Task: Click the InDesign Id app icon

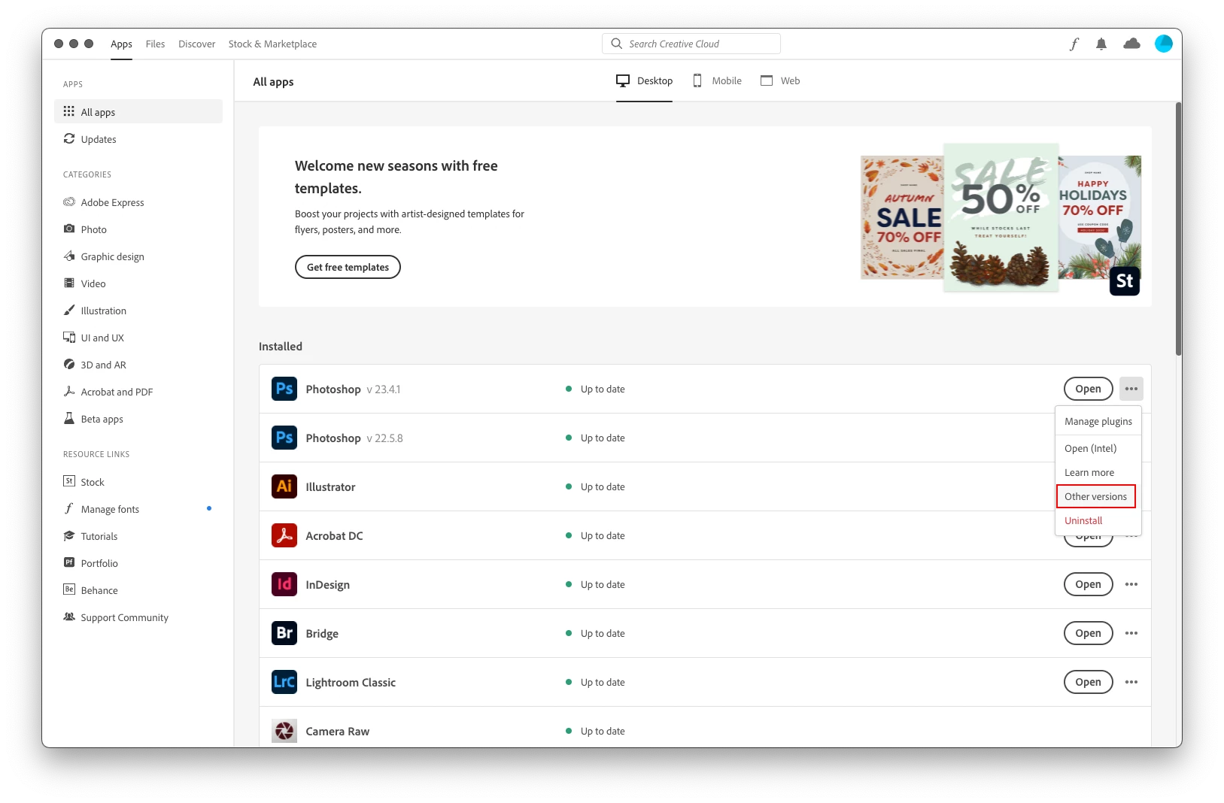Action: pos(284,584)
